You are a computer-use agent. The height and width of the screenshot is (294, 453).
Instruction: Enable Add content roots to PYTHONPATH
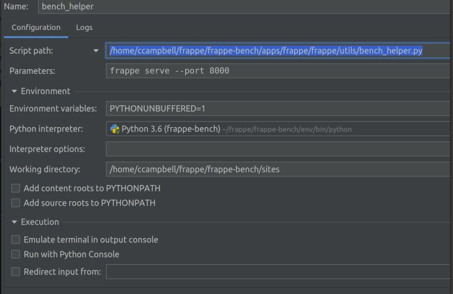(x=16, y=188)
